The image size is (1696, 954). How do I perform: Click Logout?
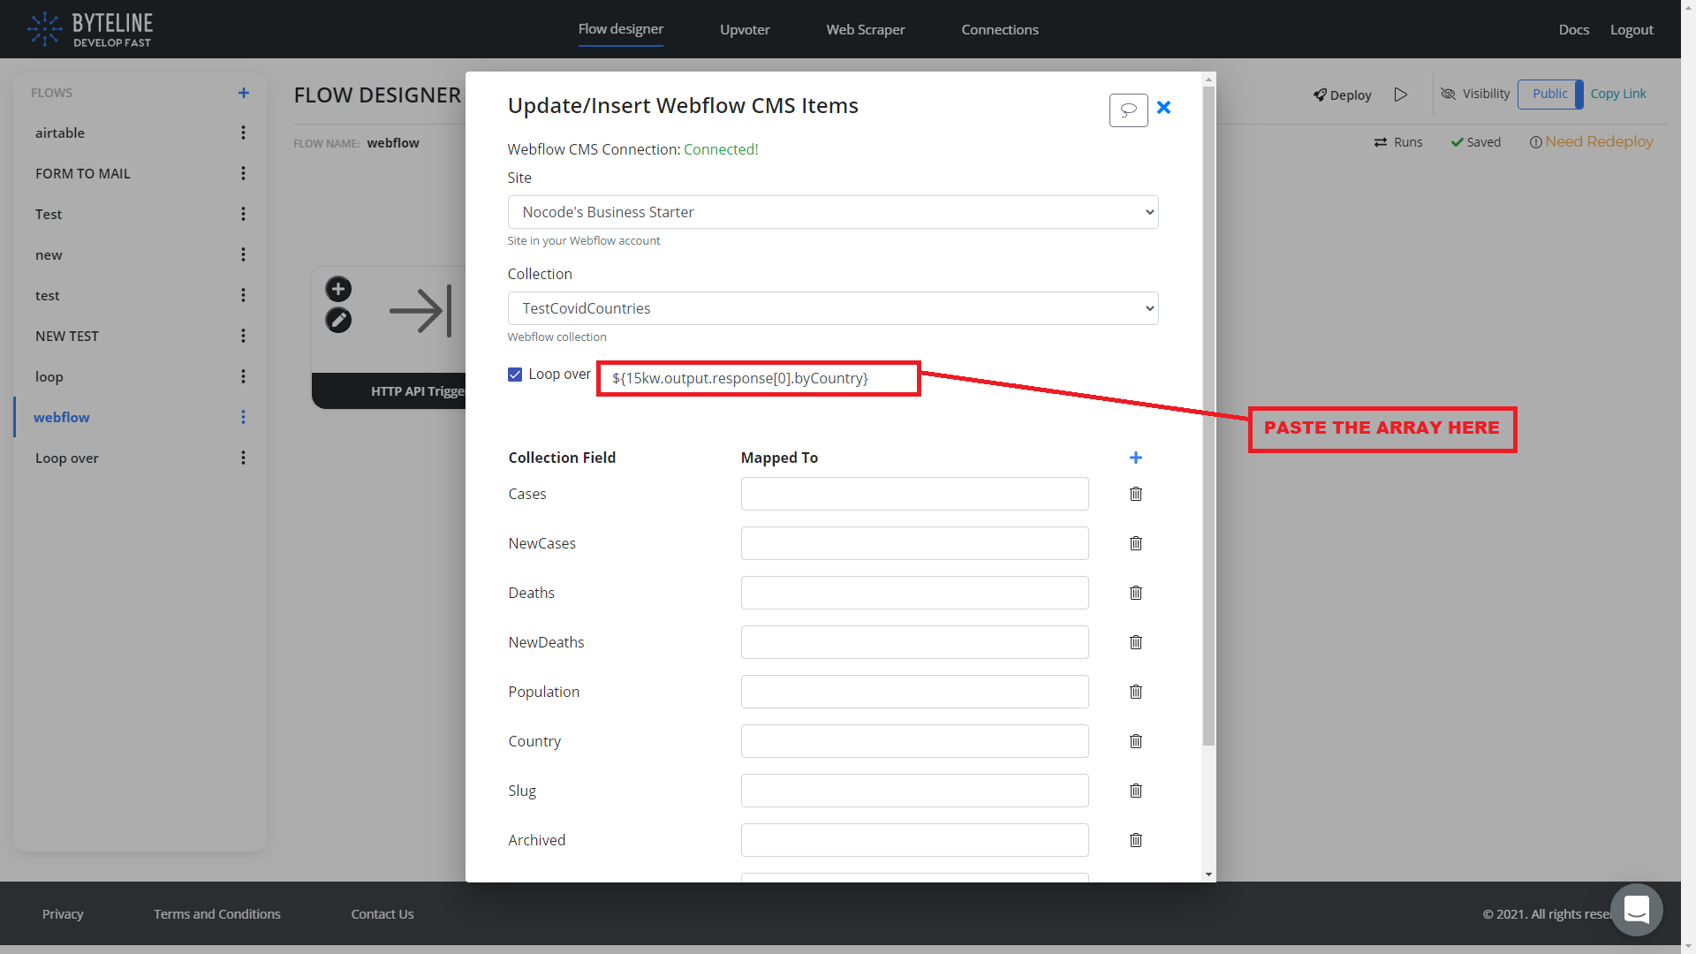(x=1632, y=29)
